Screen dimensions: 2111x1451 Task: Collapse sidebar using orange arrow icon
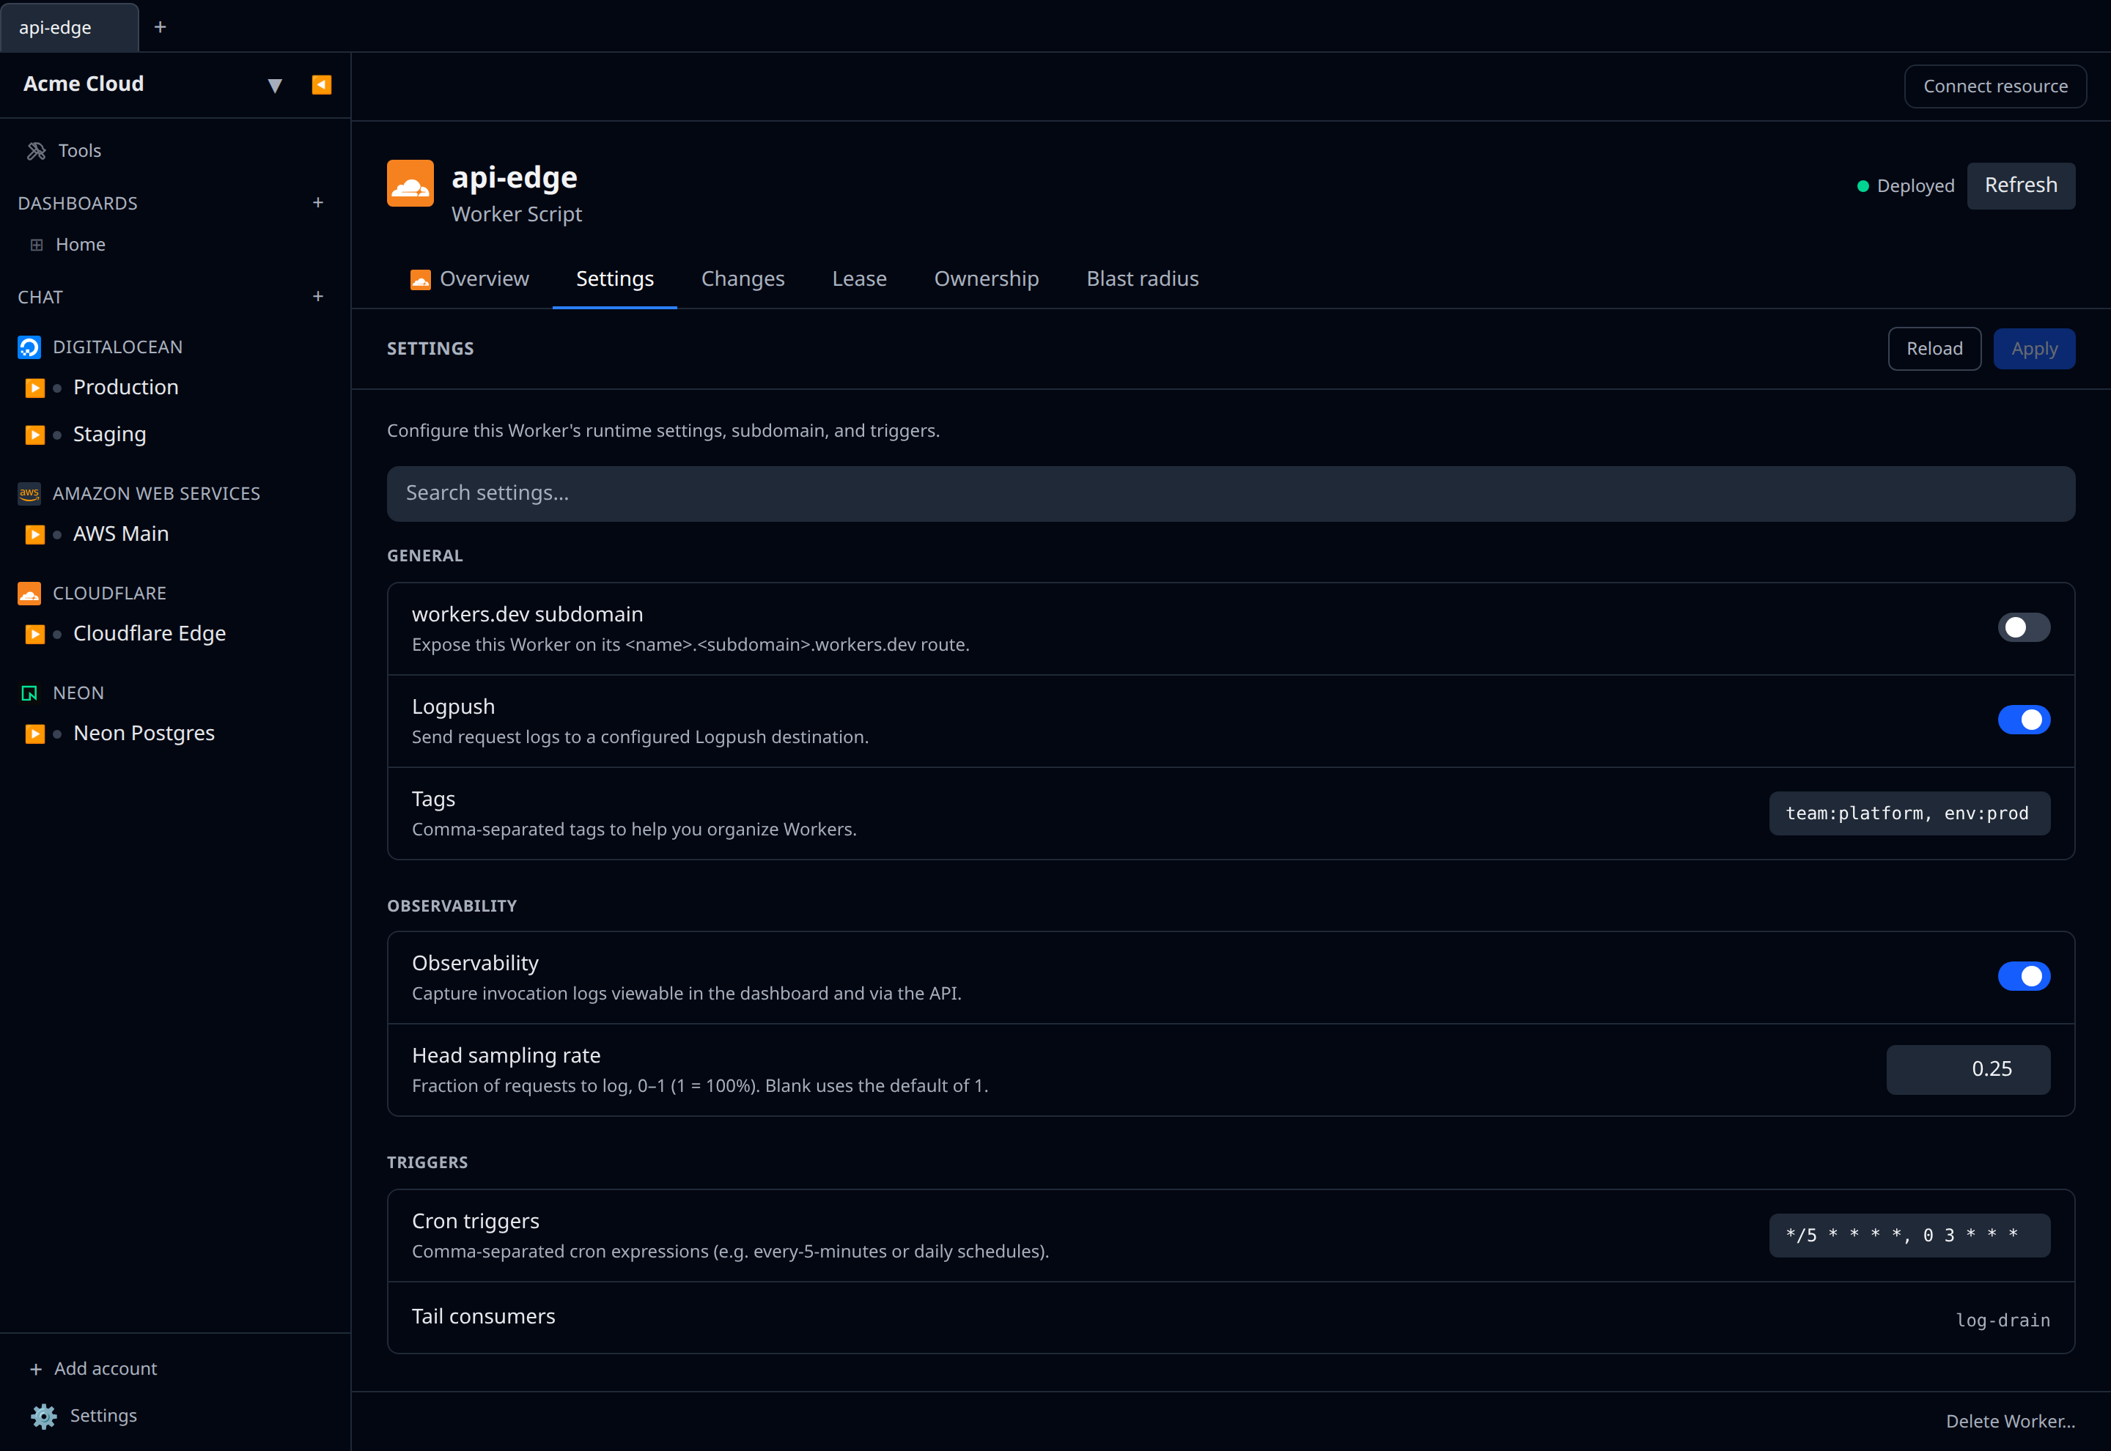coord(322,84)
